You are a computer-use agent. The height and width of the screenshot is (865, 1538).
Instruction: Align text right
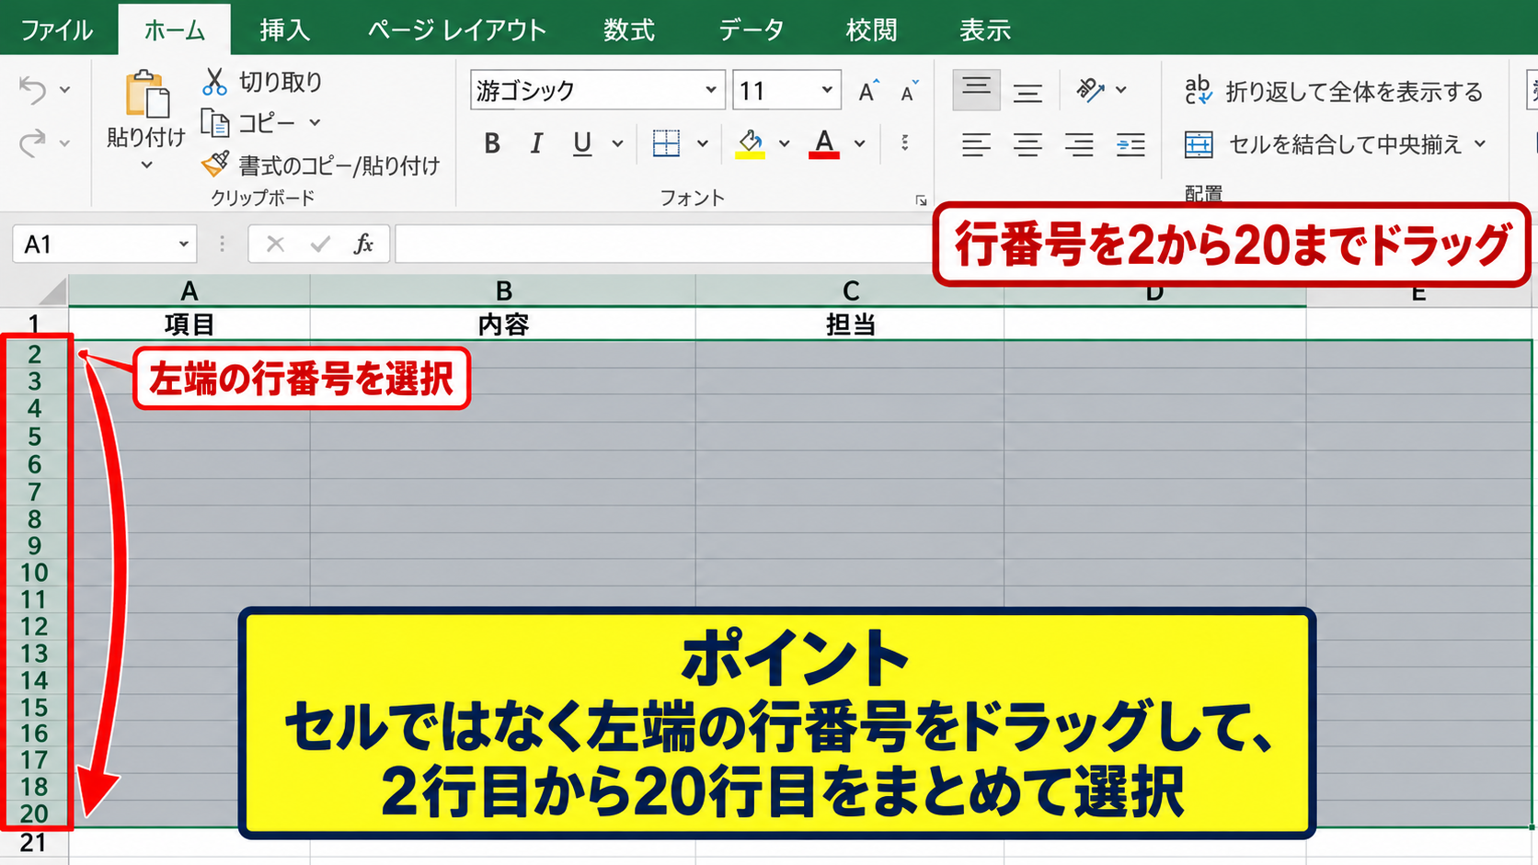pyautogui.click(x=1079, y=144)
